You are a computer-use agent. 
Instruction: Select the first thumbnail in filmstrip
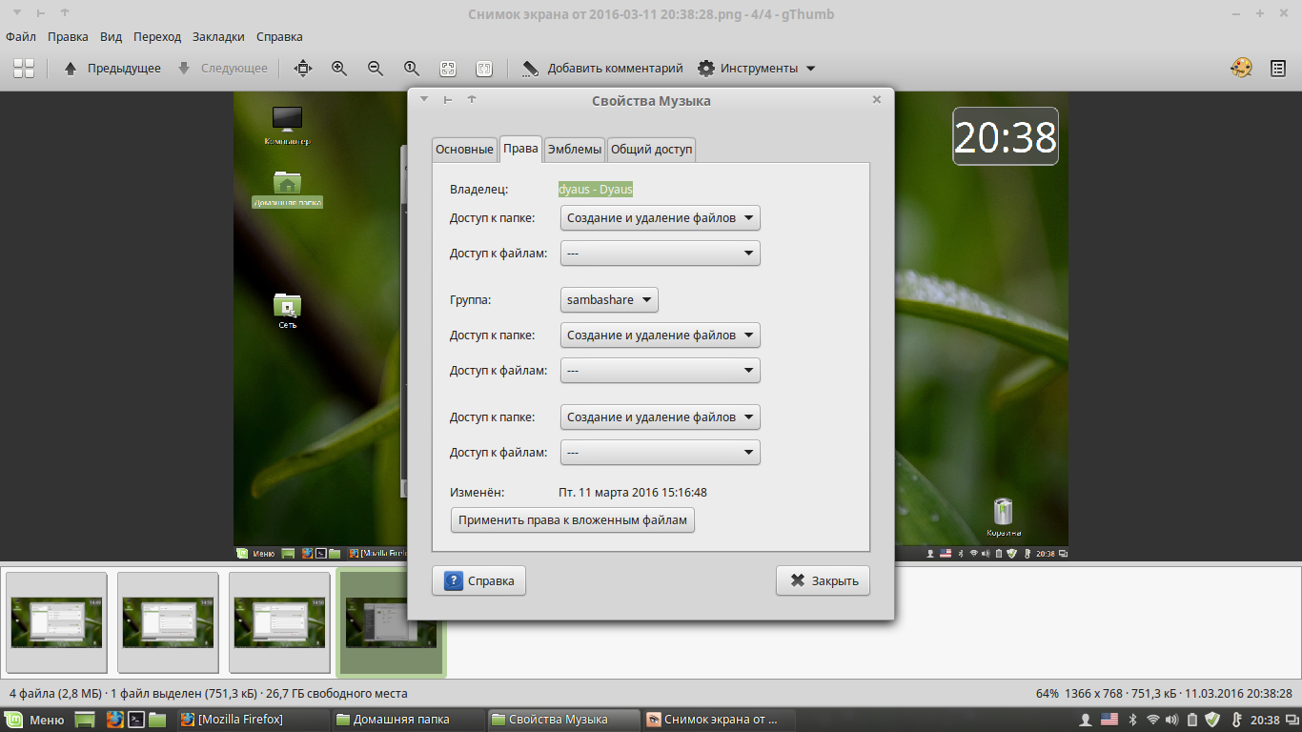click(x=56, y=623)
